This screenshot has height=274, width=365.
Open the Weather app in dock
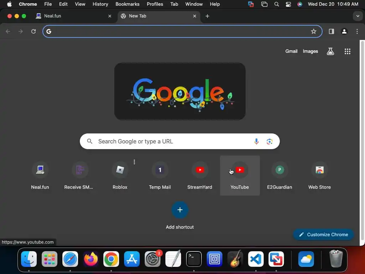(306, 259)
